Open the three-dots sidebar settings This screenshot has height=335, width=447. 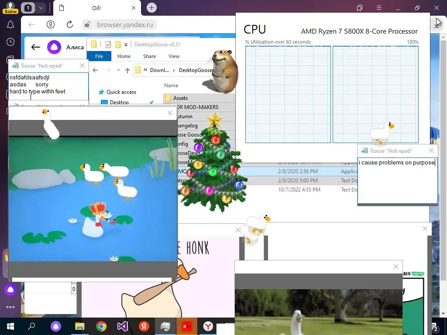pos(10,307)
